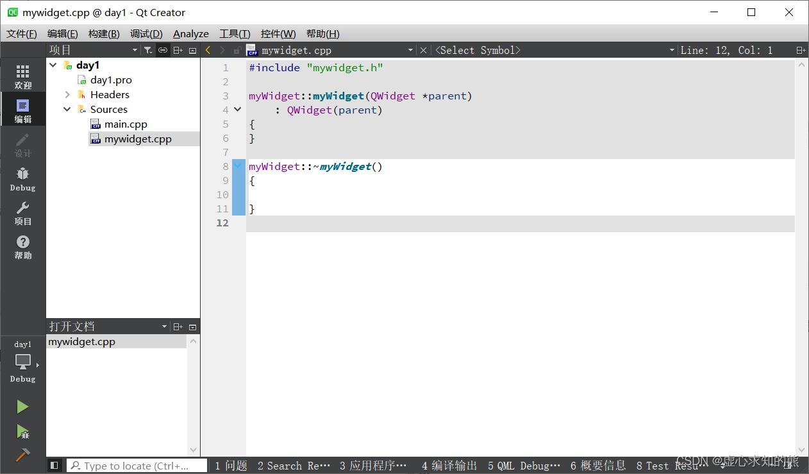809x474 pixels.
Task: Close the mywidget.cpp document
Action: [x=423, y=50]
